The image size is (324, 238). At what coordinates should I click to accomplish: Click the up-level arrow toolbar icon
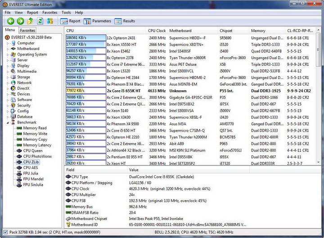pyautogui.click(x=31, y=21)
